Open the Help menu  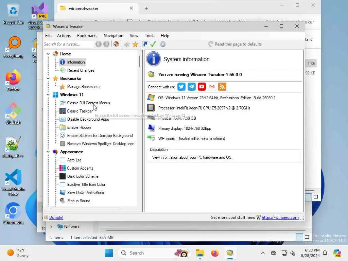[165, 36]
